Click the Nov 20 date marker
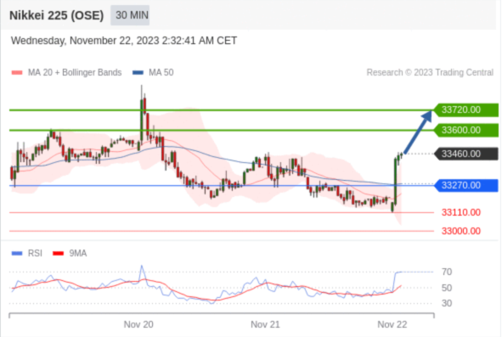Screen dimensions: 502x337 [x=138, y=324]
